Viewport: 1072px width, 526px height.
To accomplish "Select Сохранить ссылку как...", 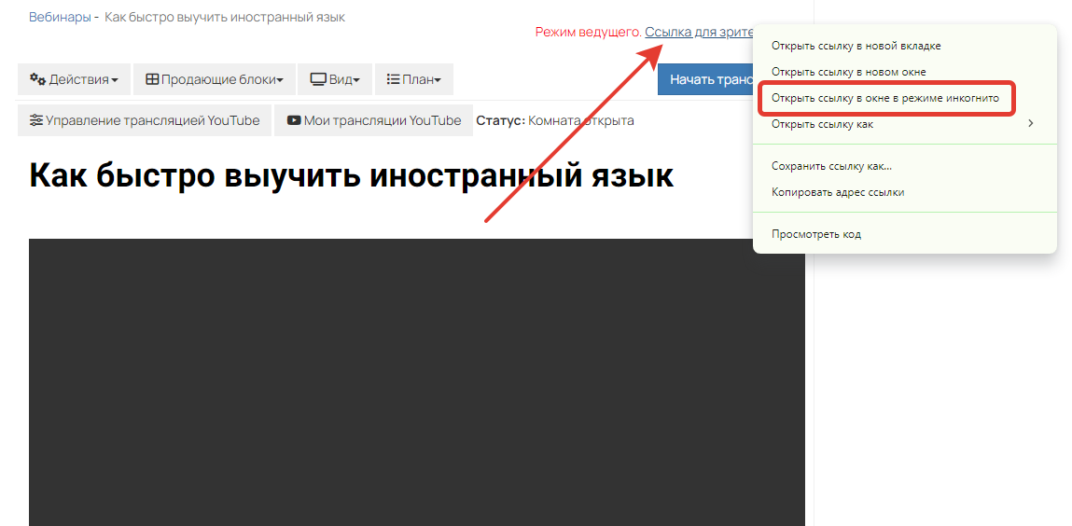I will click(x=905, y=166).
